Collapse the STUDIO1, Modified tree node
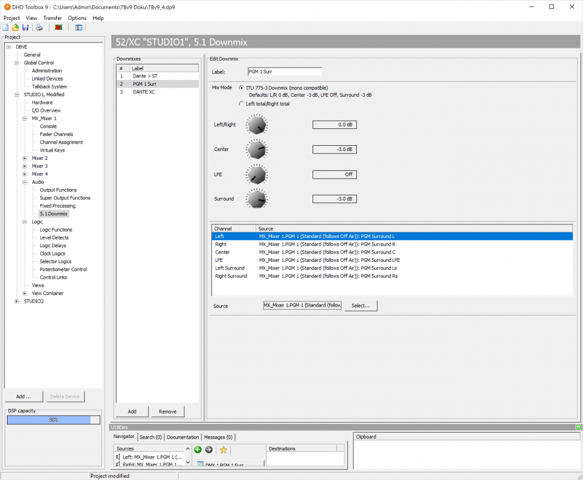The width and height of the screenshot is (583, 480). (x=17, y=94)
